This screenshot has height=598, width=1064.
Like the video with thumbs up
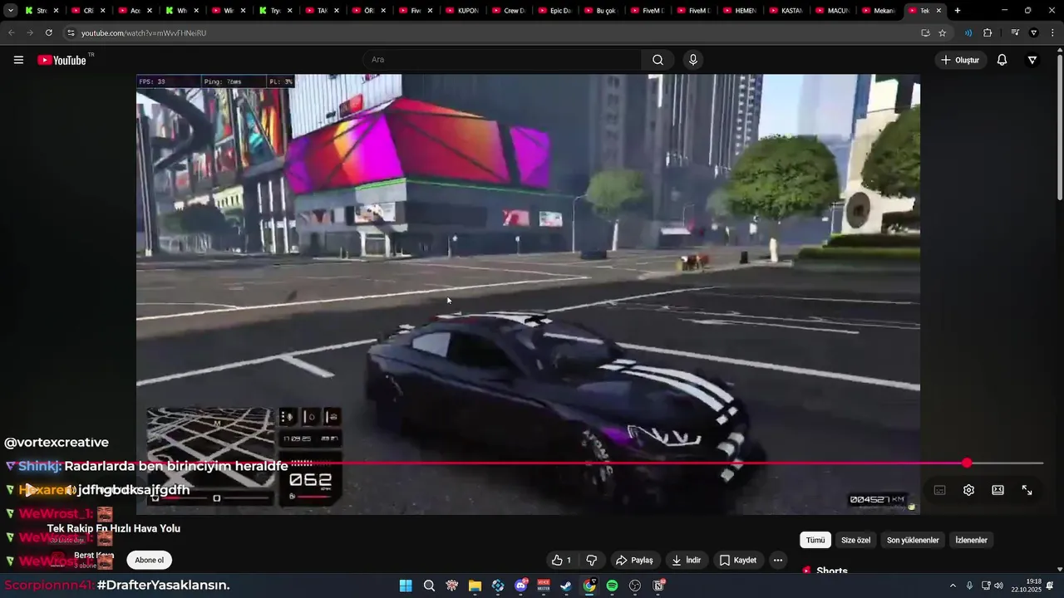pyautogui.click(x=562, y=560)
